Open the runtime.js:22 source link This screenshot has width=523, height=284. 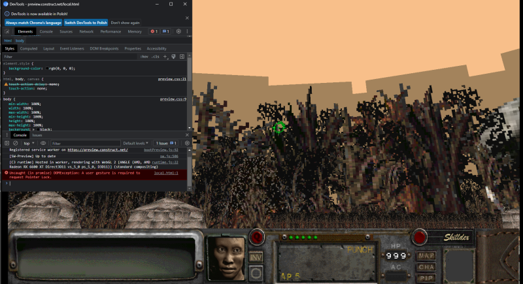coord(165,162)
